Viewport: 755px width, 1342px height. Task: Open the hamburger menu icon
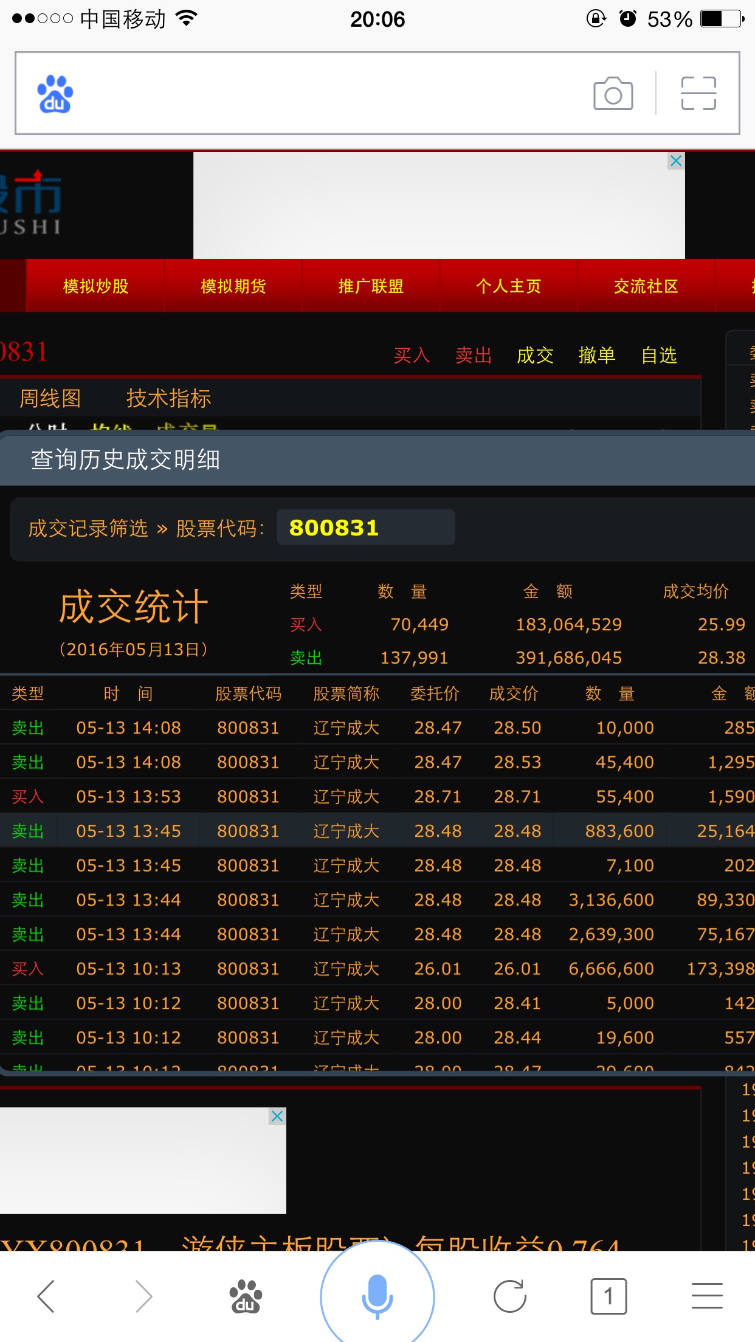point(707,1296)
